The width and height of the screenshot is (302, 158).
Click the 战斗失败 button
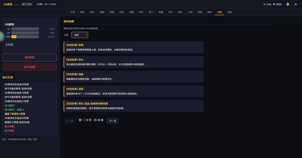[x=30, y=67]
